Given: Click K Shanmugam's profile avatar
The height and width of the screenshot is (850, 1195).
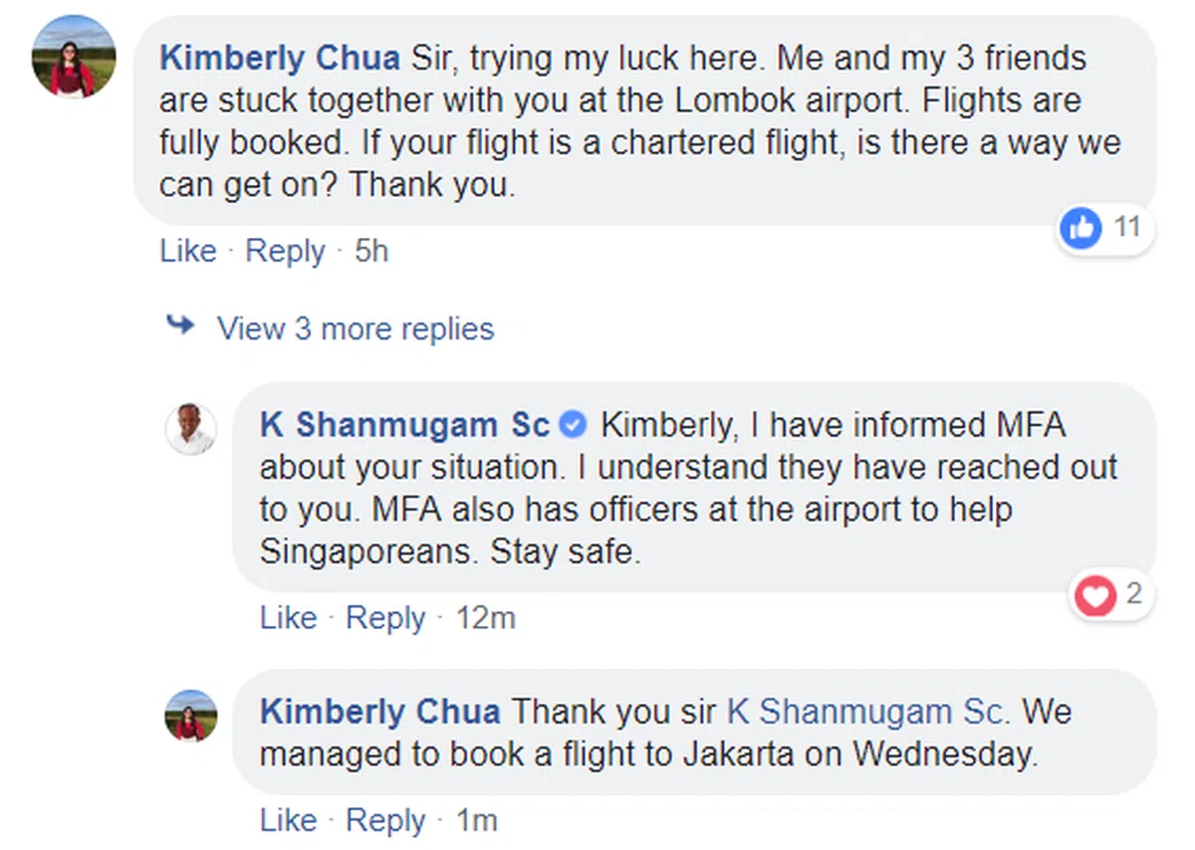Looking at the screenshot, I should 190,428.
